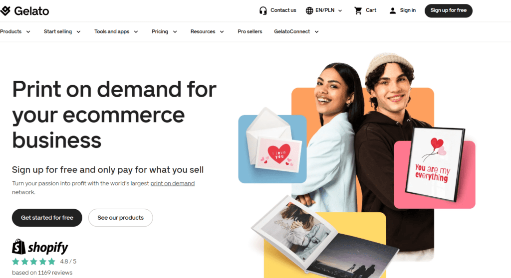The height and width of the screenshot is (278, 511).
Task: Open the shopping cart icon
Action: coord(358,11)
